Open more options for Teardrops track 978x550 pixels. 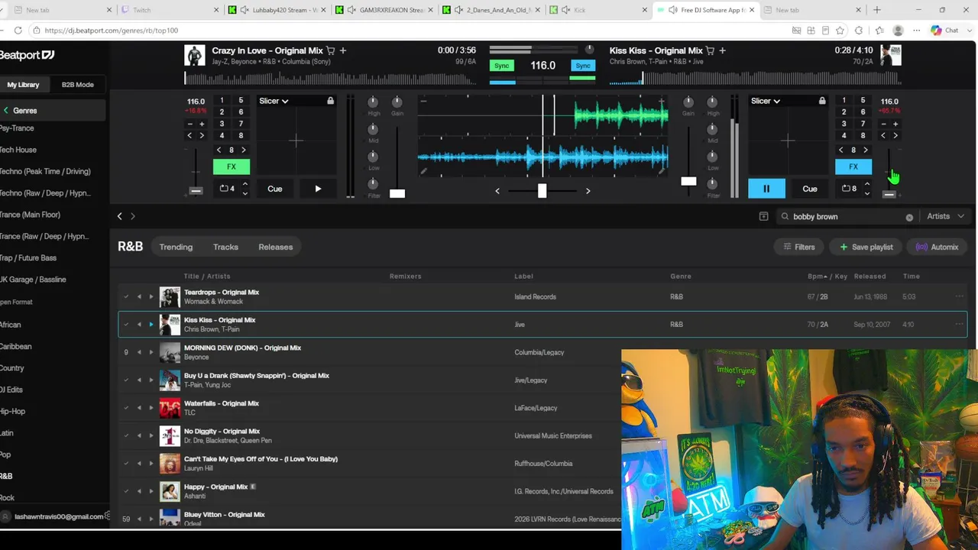(x=960, y=296)
